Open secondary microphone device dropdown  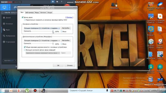(x=42, y=41)
